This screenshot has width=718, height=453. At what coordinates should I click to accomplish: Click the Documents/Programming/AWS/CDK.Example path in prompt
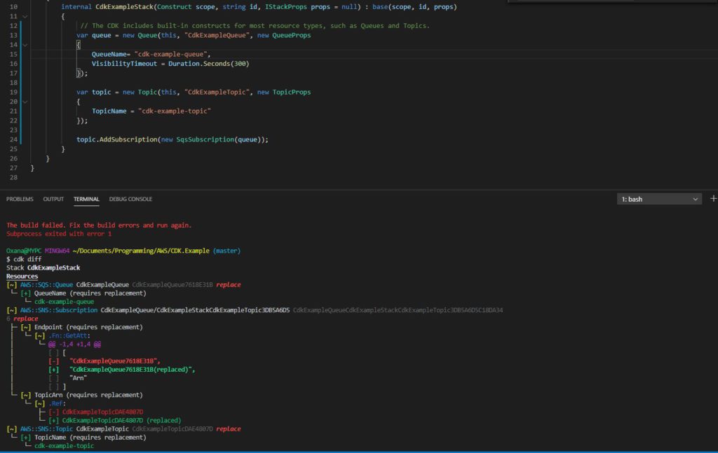click(x=141, y=251)
